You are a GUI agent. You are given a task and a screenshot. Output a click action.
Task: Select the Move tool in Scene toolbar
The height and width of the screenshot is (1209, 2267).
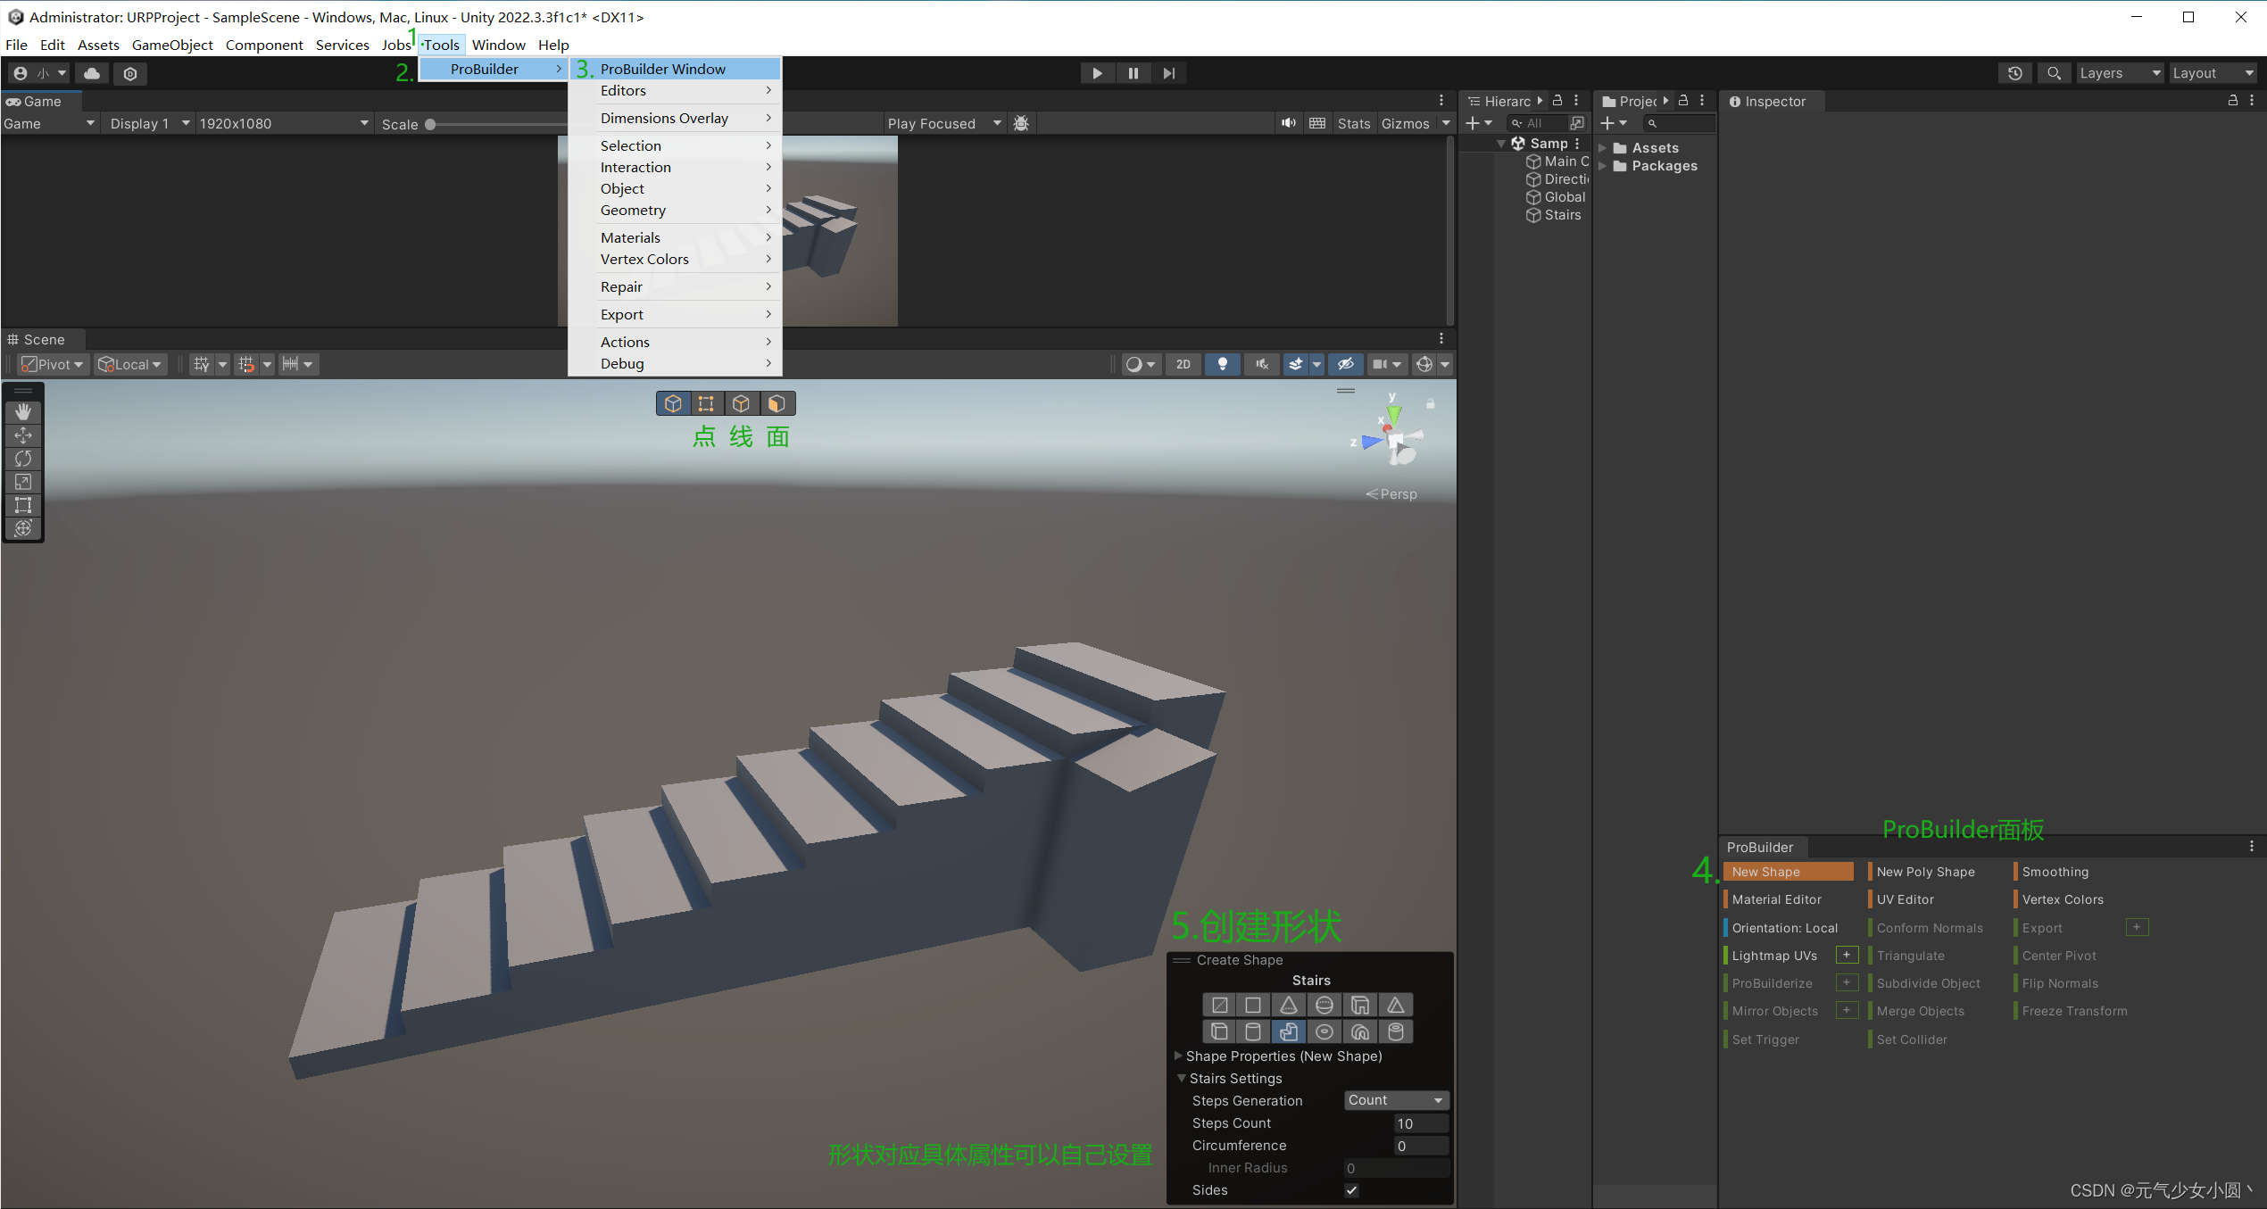(x=23, y=435)
